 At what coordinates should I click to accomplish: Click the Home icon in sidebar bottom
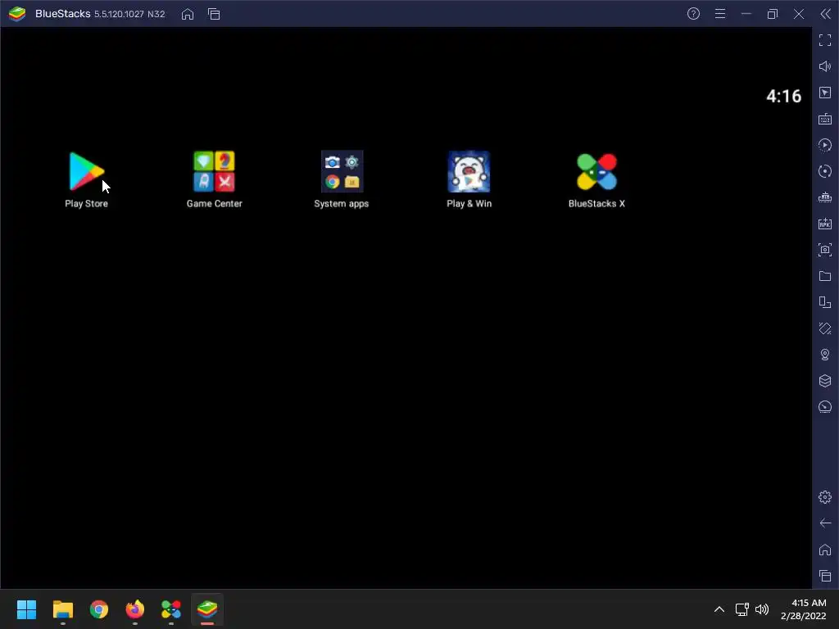(825, 550)
